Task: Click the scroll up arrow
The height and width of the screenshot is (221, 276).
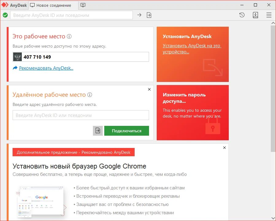Action: [273, 23]
